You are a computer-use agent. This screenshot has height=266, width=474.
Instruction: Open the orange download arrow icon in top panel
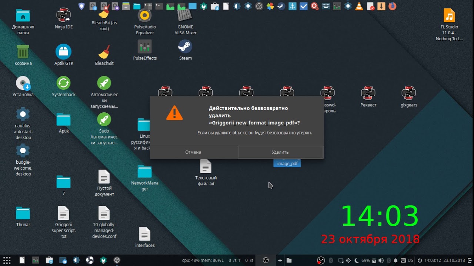coord(381,6)
